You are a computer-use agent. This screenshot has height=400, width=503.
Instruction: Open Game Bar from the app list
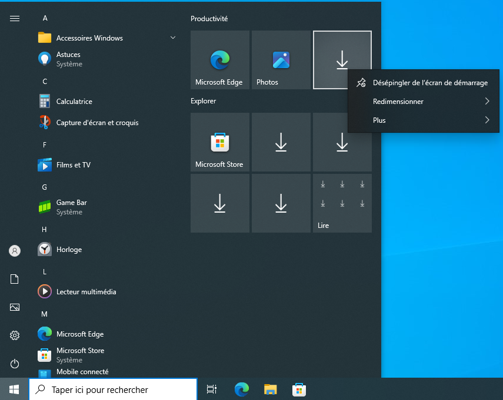tap(106, 207)
